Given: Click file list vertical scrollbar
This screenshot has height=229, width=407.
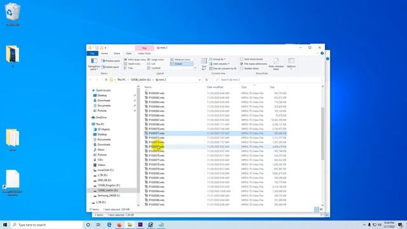Looking at the screenshot, I should pos(322,134).
